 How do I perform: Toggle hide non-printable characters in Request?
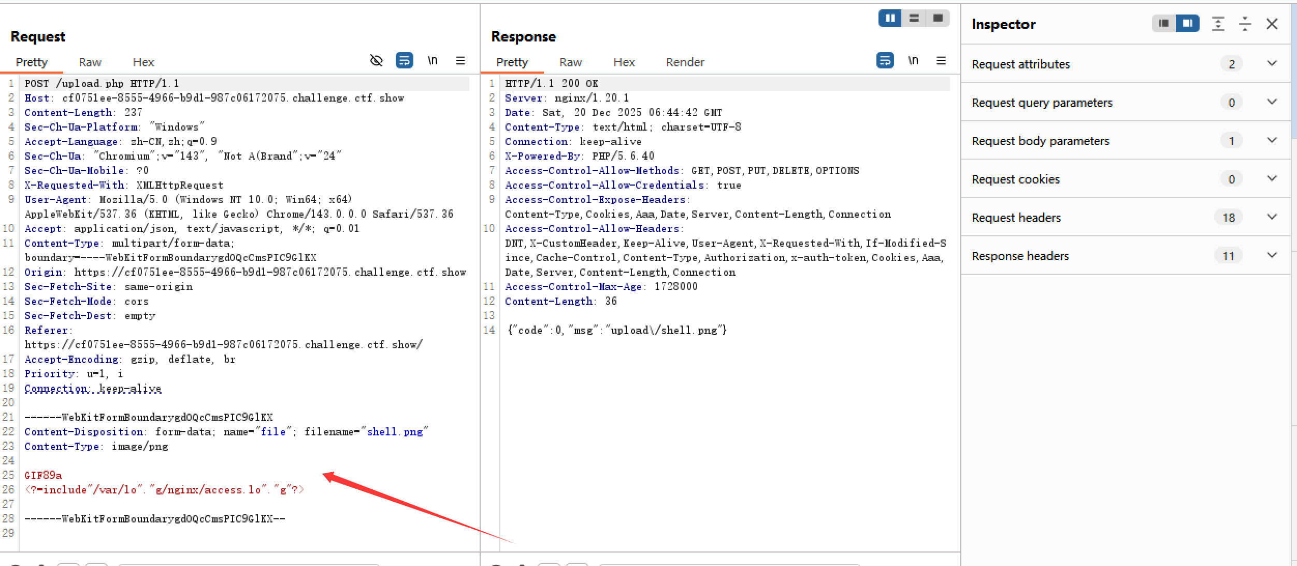click(376, 61)
